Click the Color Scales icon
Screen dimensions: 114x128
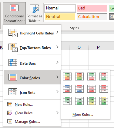click(13, 77)
